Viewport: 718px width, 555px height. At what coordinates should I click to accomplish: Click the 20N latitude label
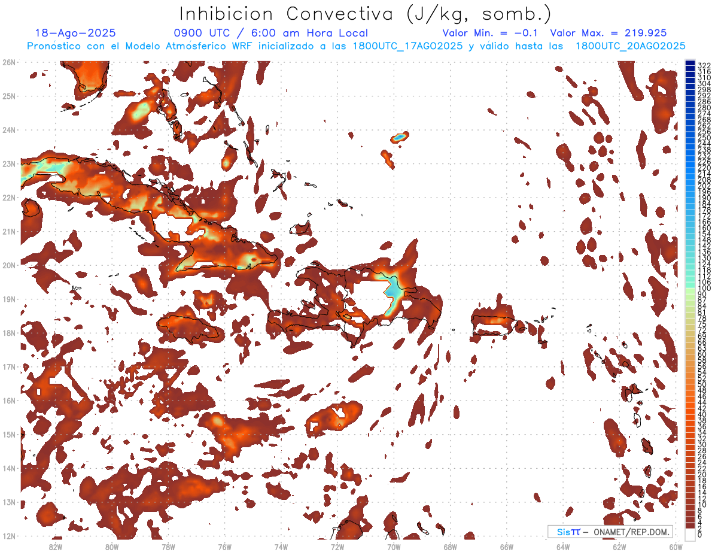[x=9, y=265]
